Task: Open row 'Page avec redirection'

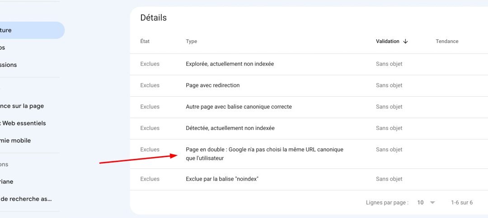Action: 309,85
